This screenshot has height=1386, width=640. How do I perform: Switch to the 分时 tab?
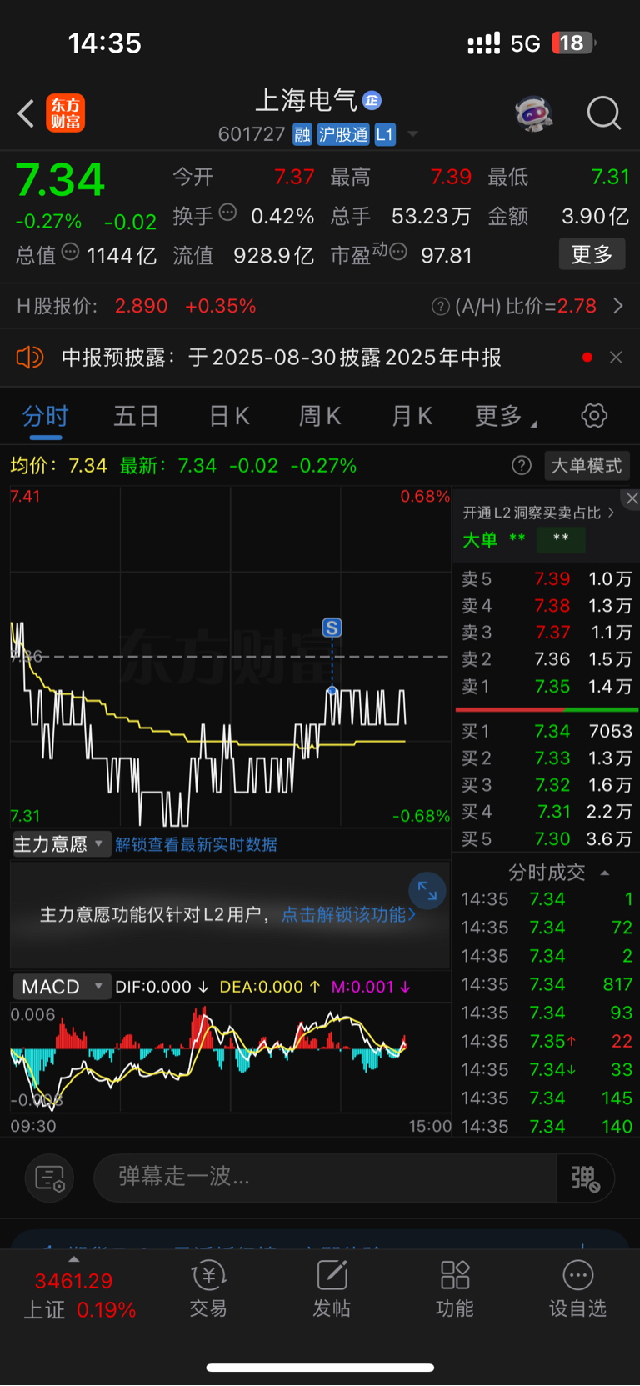[x=45, y=416]
